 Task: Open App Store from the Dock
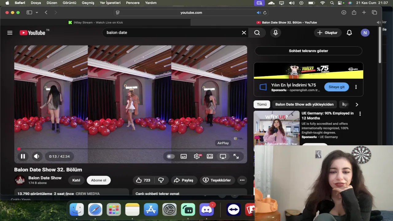(151, 210)
